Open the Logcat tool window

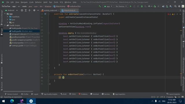click(35, 94)
